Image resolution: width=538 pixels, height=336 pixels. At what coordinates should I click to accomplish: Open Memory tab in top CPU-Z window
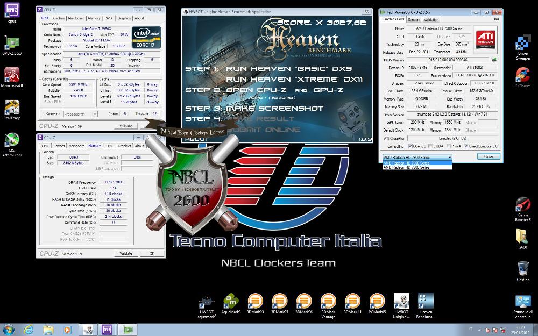pyautogui.click(x=94, y=18)
